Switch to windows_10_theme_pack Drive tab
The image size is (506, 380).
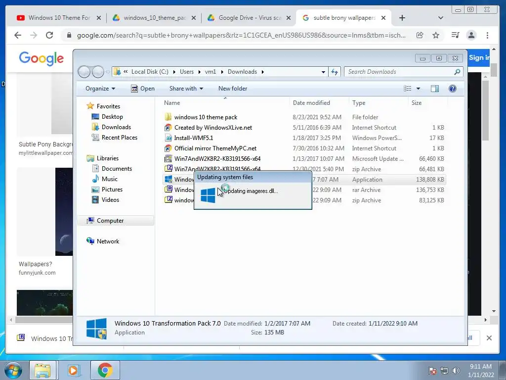[x=154, y=18]
